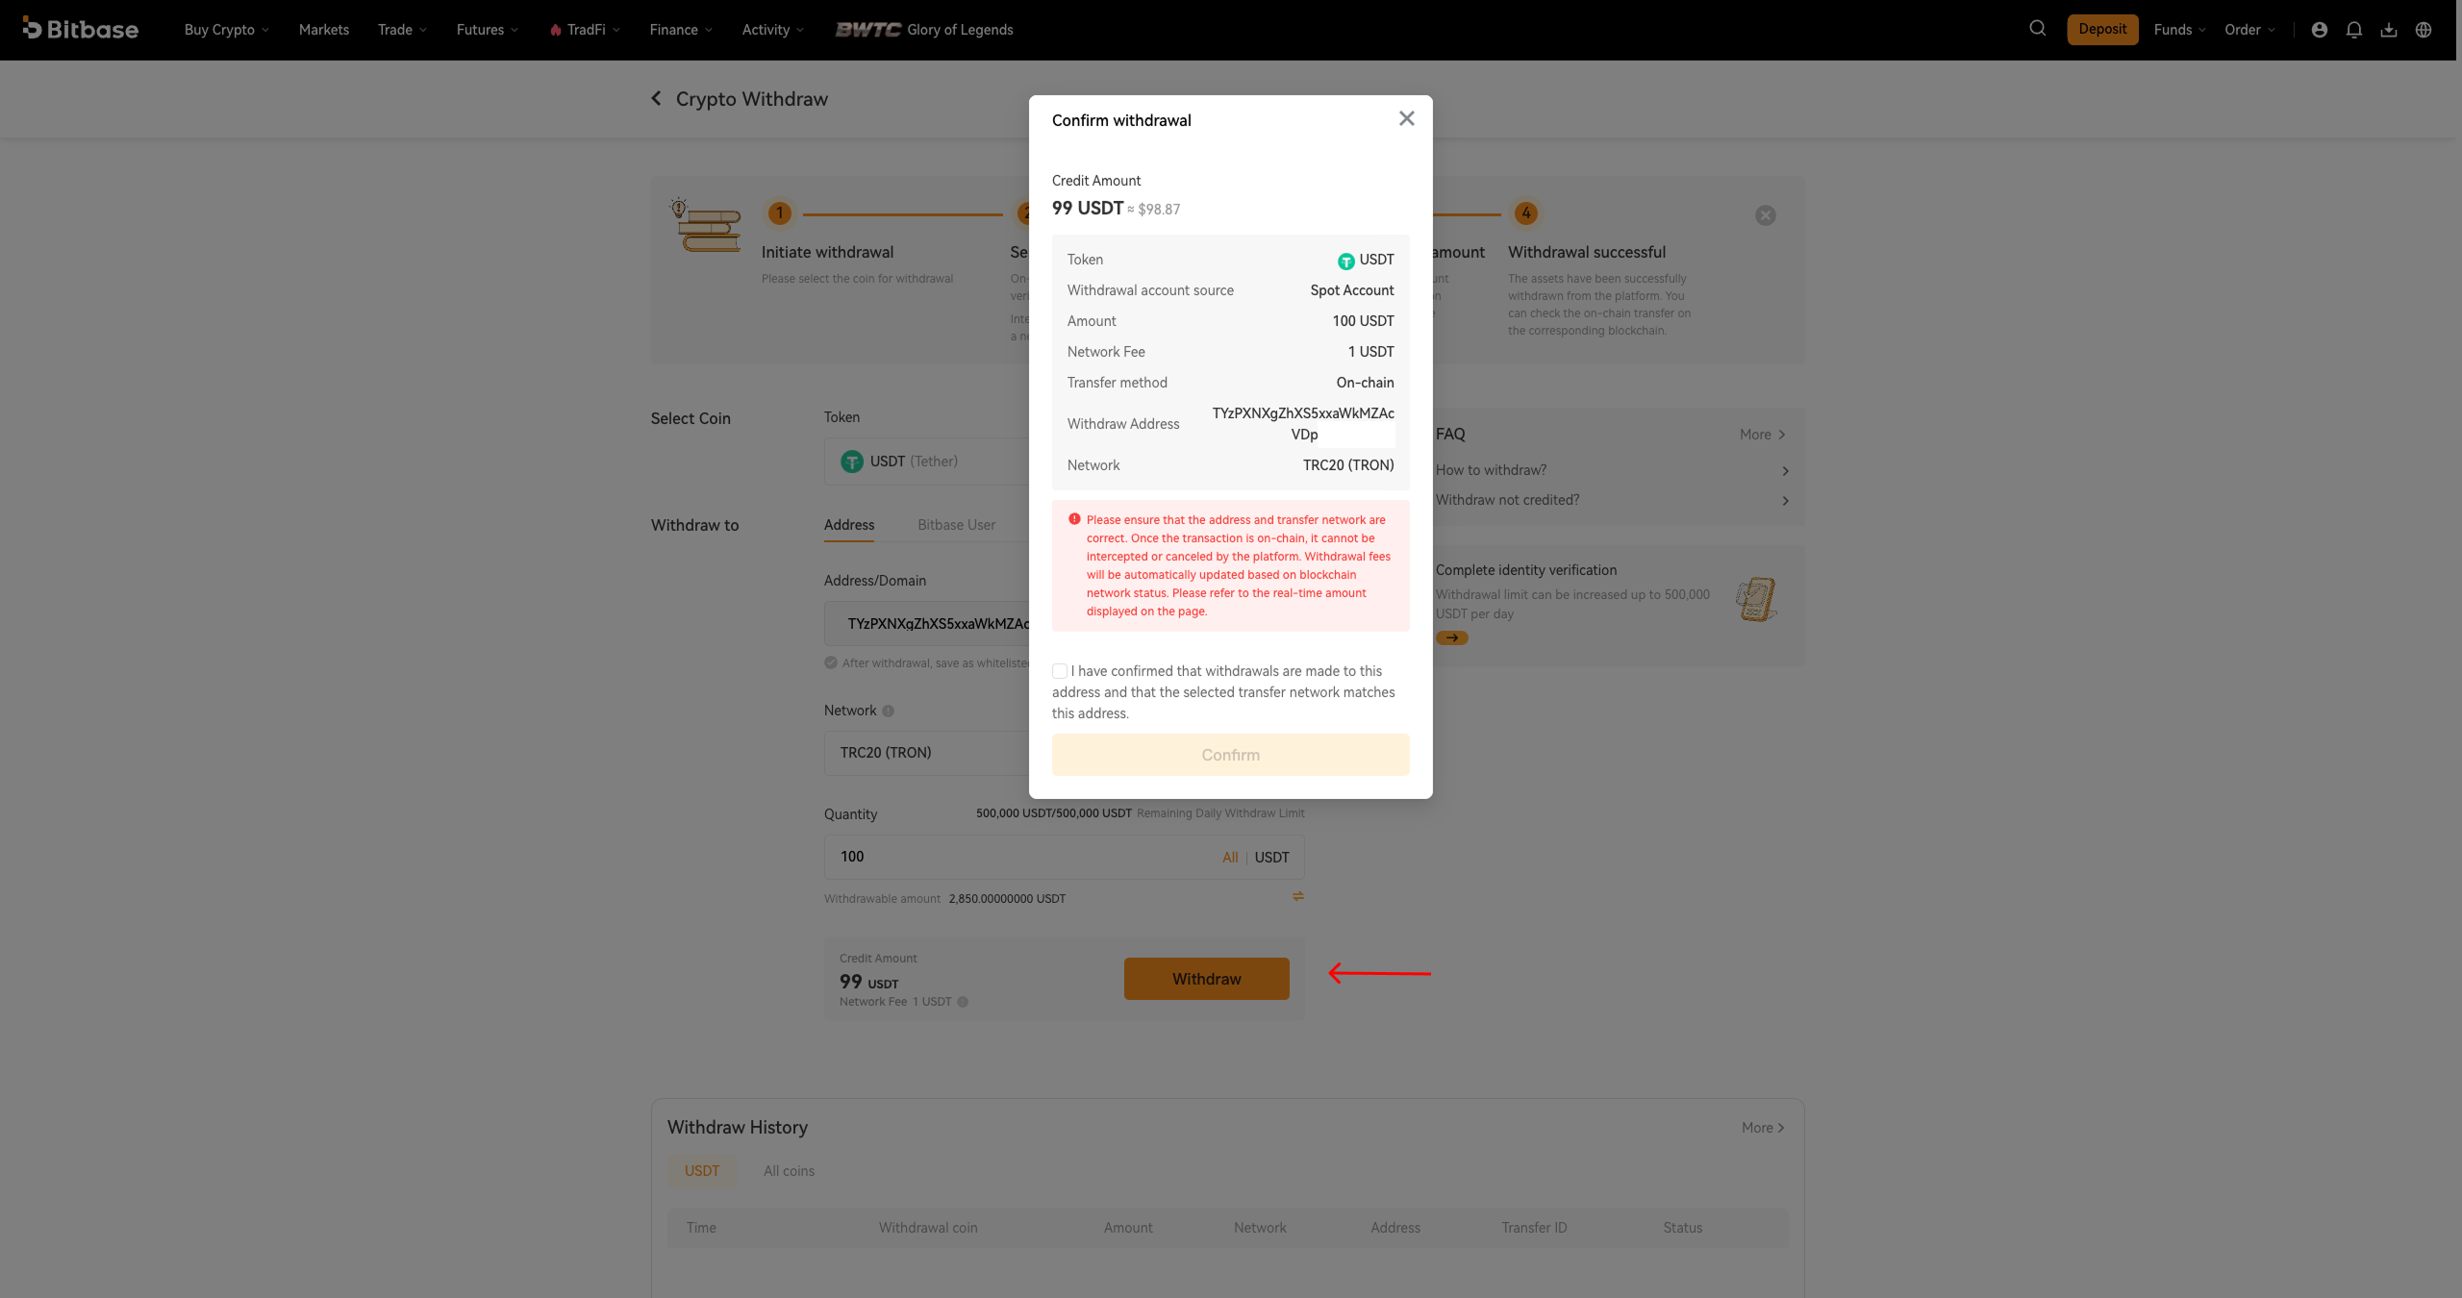Select the Address tab

coord(848,525)
